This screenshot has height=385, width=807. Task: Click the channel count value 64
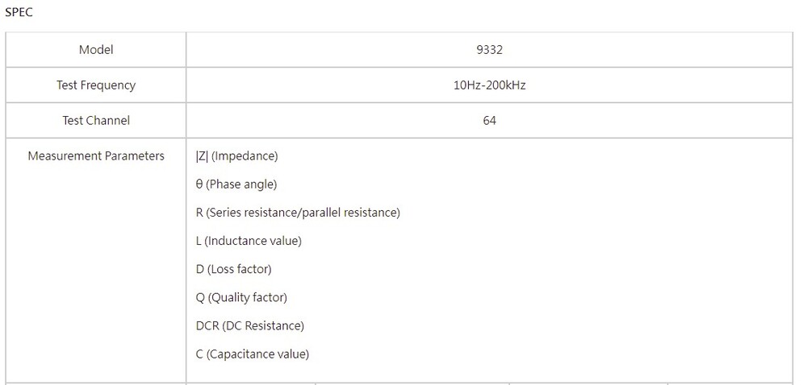[x=489, y=121]
